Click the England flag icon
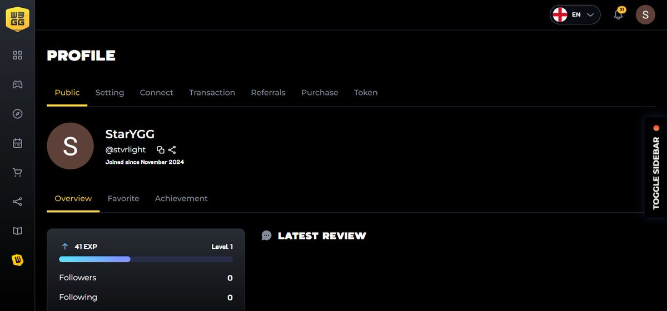The image size is (667, 311). point(560,14)
